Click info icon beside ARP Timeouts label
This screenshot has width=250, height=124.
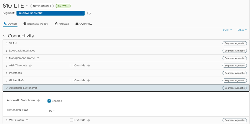30,66
